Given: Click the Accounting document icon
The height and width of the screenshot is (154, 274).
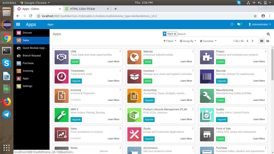Looking at the screenshot, I should [x=134, y=96].
